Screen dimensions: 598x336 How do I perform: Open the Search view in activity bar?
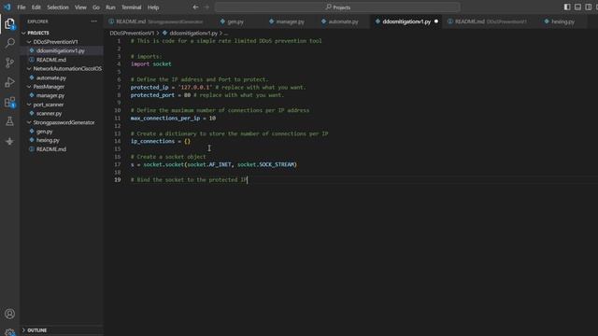coord(9,43)
